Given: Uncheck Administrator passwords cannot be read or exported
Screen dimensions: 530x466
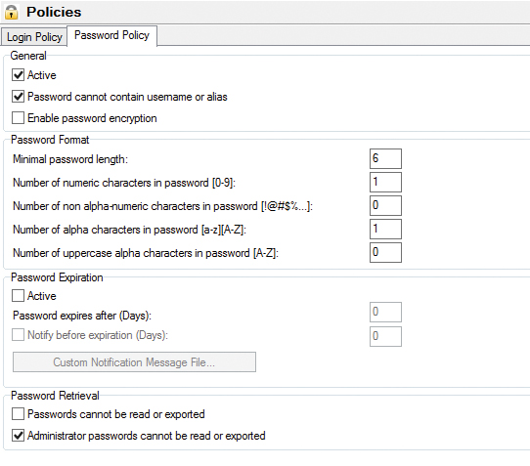Looking at the screenshot, I should point(18,436).
